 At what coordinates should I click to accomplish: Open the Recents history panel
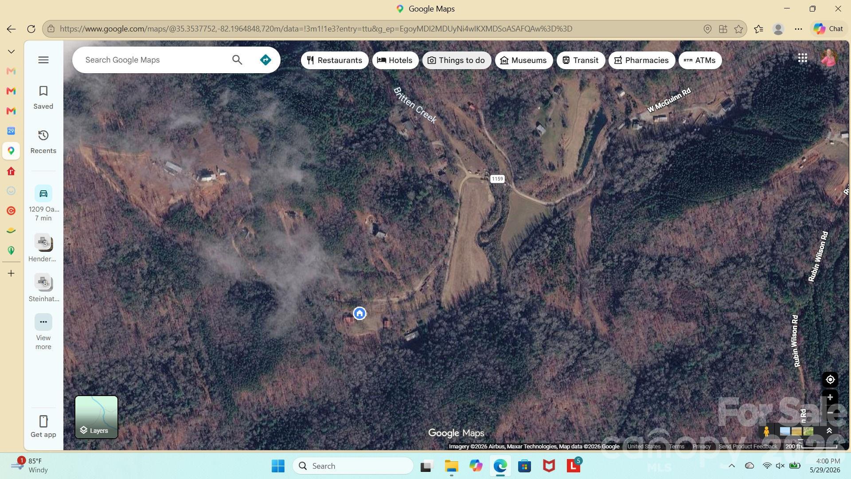click(x=43, y=142)
